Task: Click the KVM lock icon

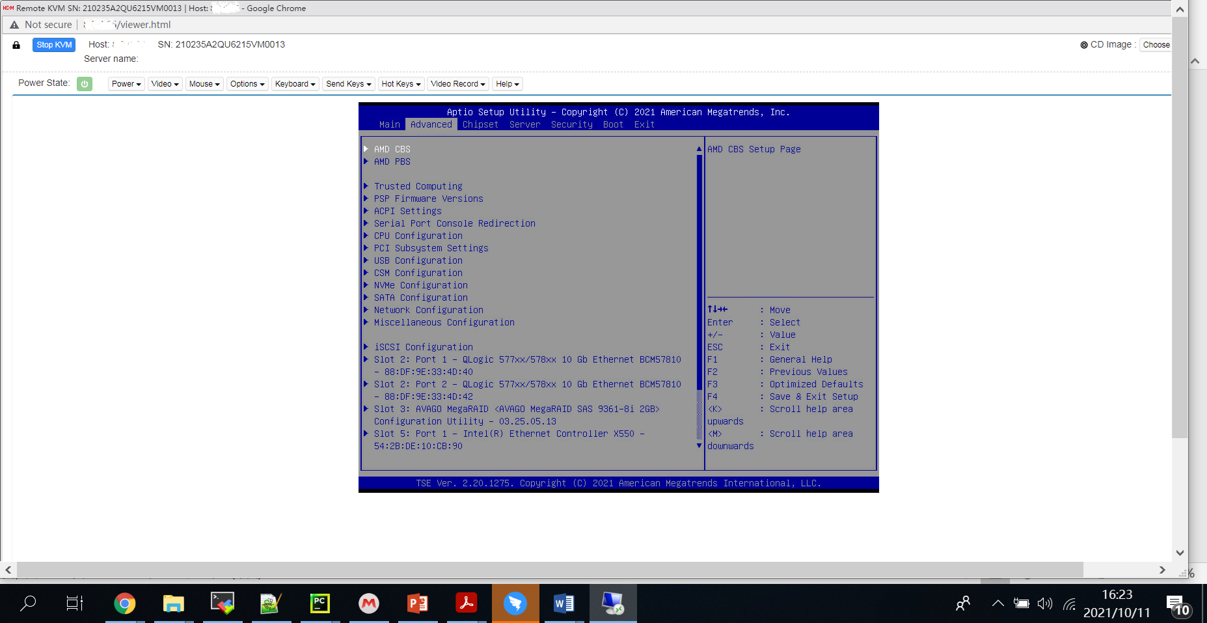Action: 16,45
